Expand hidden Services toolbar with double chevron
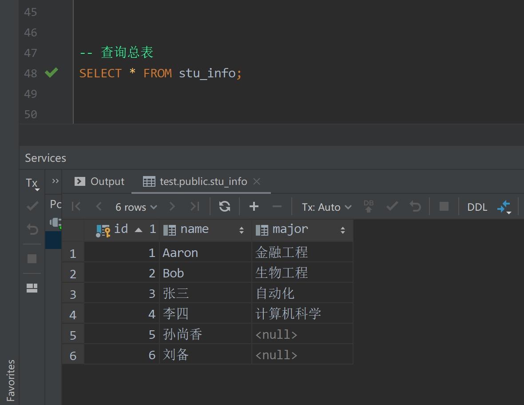Screen dimensions: 524x405 pyautogui.click(x=56, y=181)
